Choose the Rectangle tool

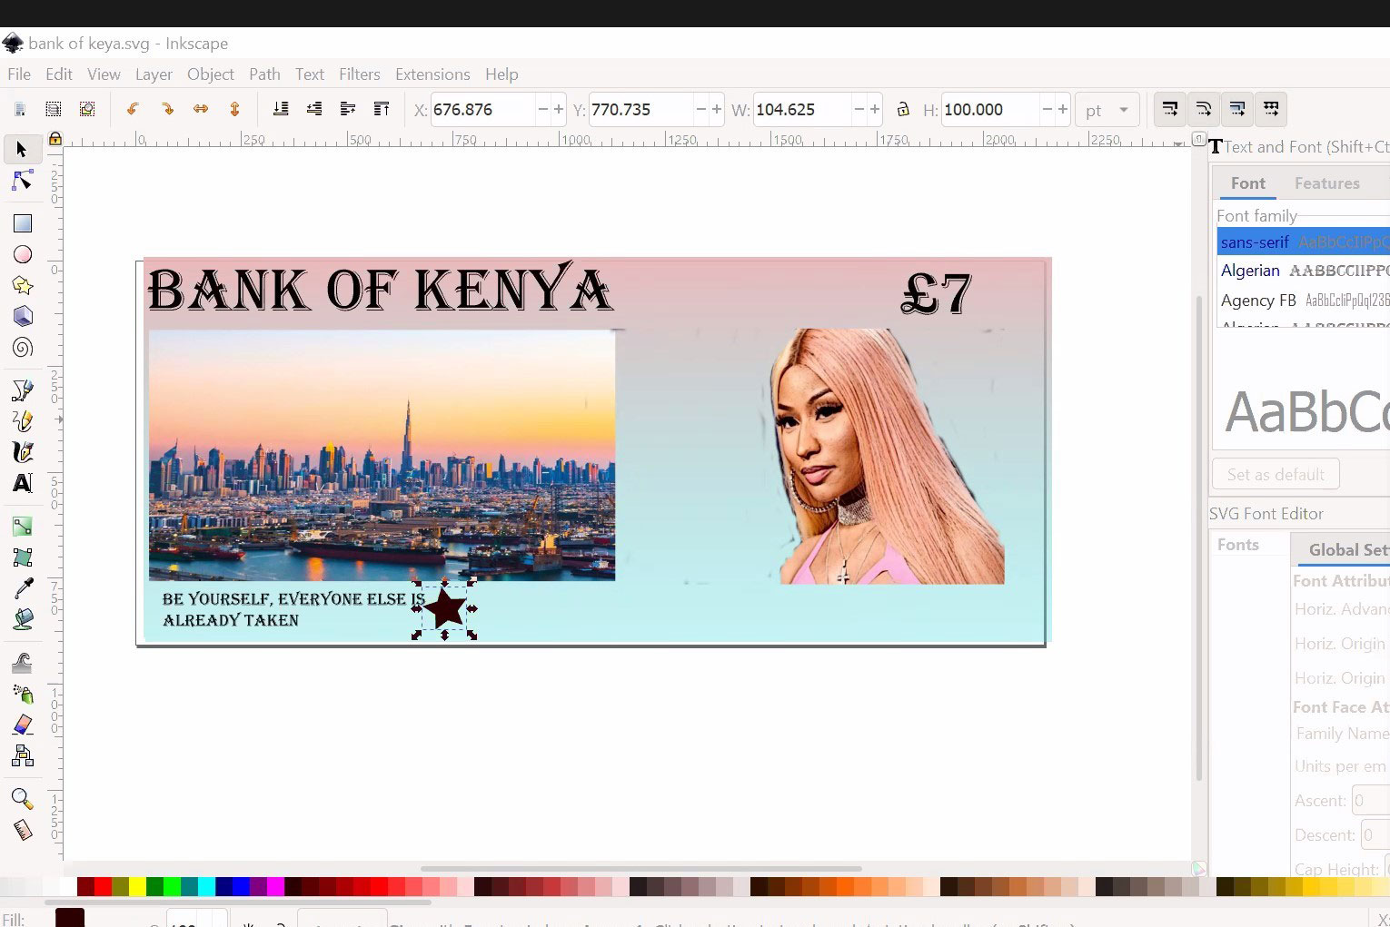point(23,223)
